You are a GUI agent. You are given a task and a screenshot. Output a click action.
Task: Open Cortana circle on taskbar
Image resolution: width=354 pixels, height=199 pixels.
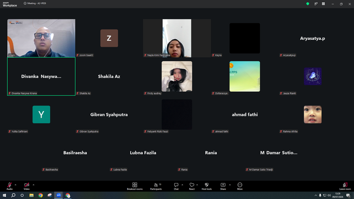point(22,195)
